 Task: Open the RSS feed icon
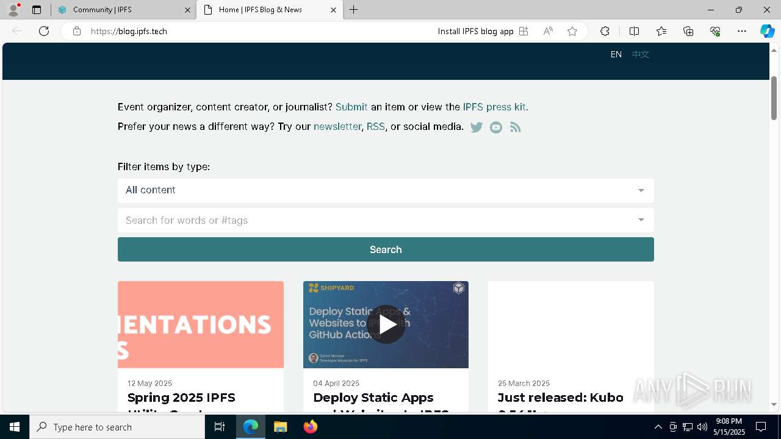pos(516,127)
